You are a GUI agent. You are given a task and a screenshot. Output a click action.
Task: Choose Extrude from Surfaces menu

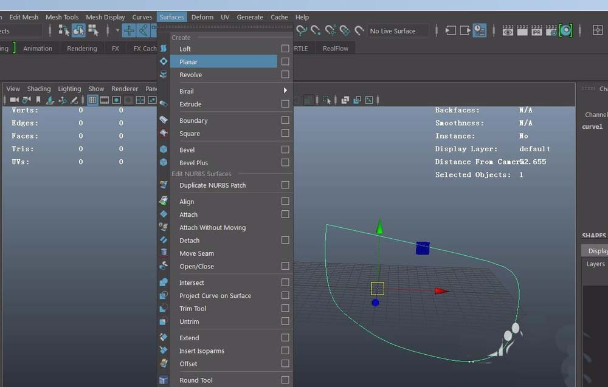(190, 104)
